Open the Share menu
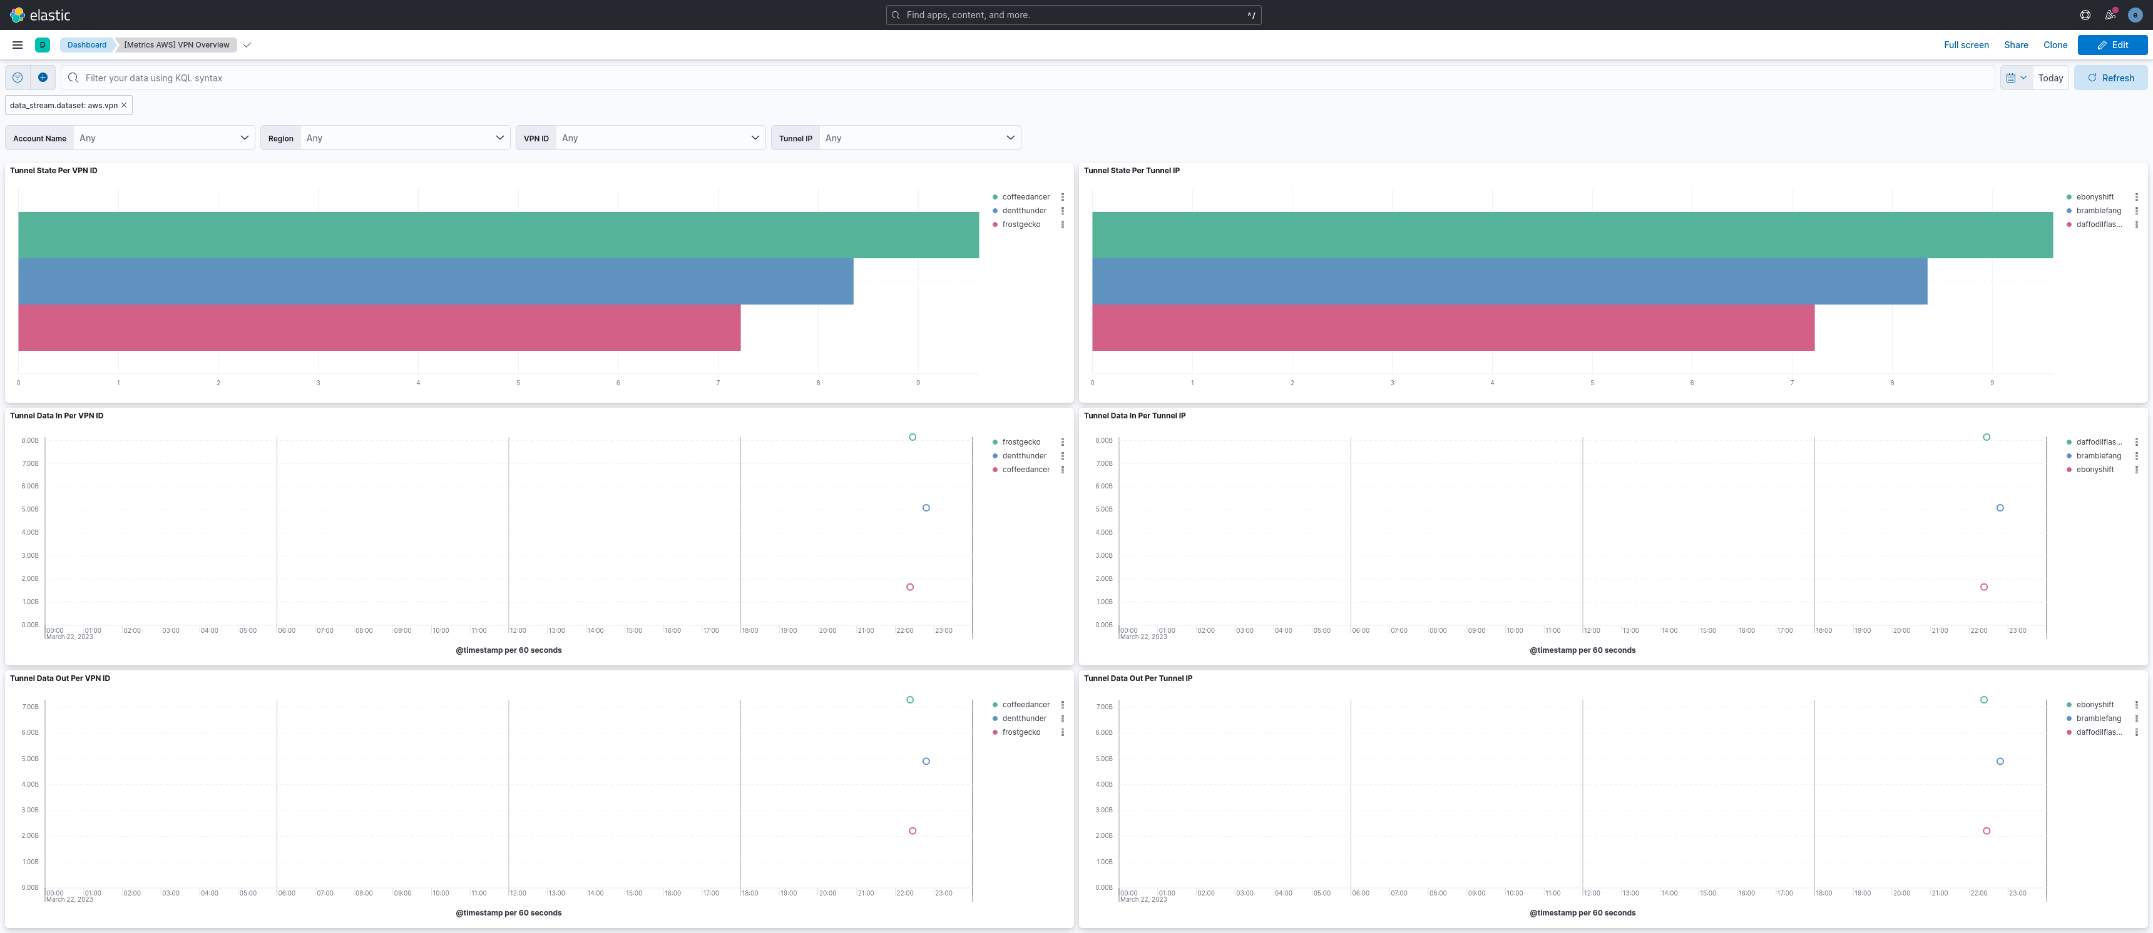Viewport: 2153px width, 933px height. pyautogui.click(x=2015, y=45)
